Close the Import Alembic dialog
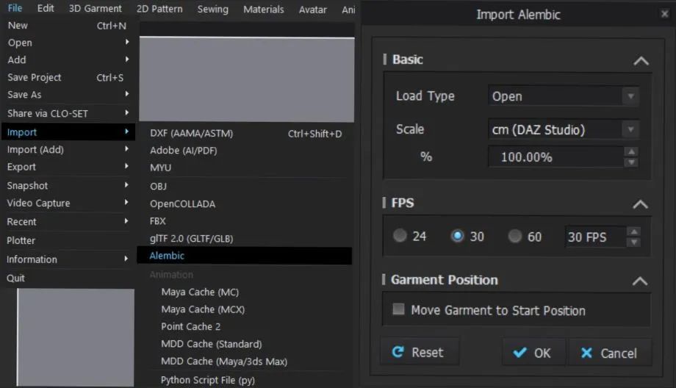 pos(665,14)
